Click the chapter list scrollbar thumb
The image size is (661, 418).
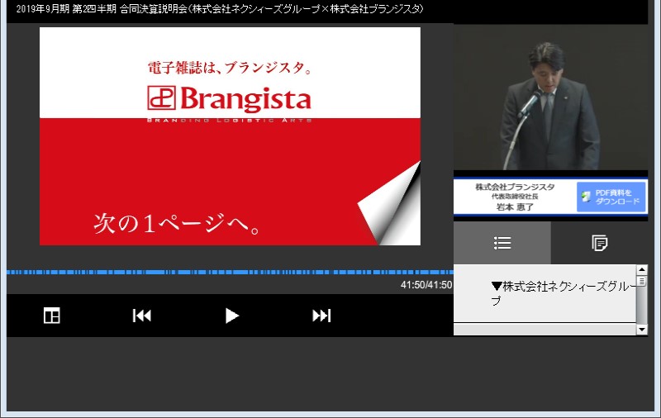click(x=642, y=281)
